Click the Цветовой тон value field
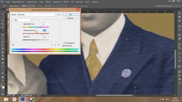Viewport: 182px width, 102px height. click(45, 24)
